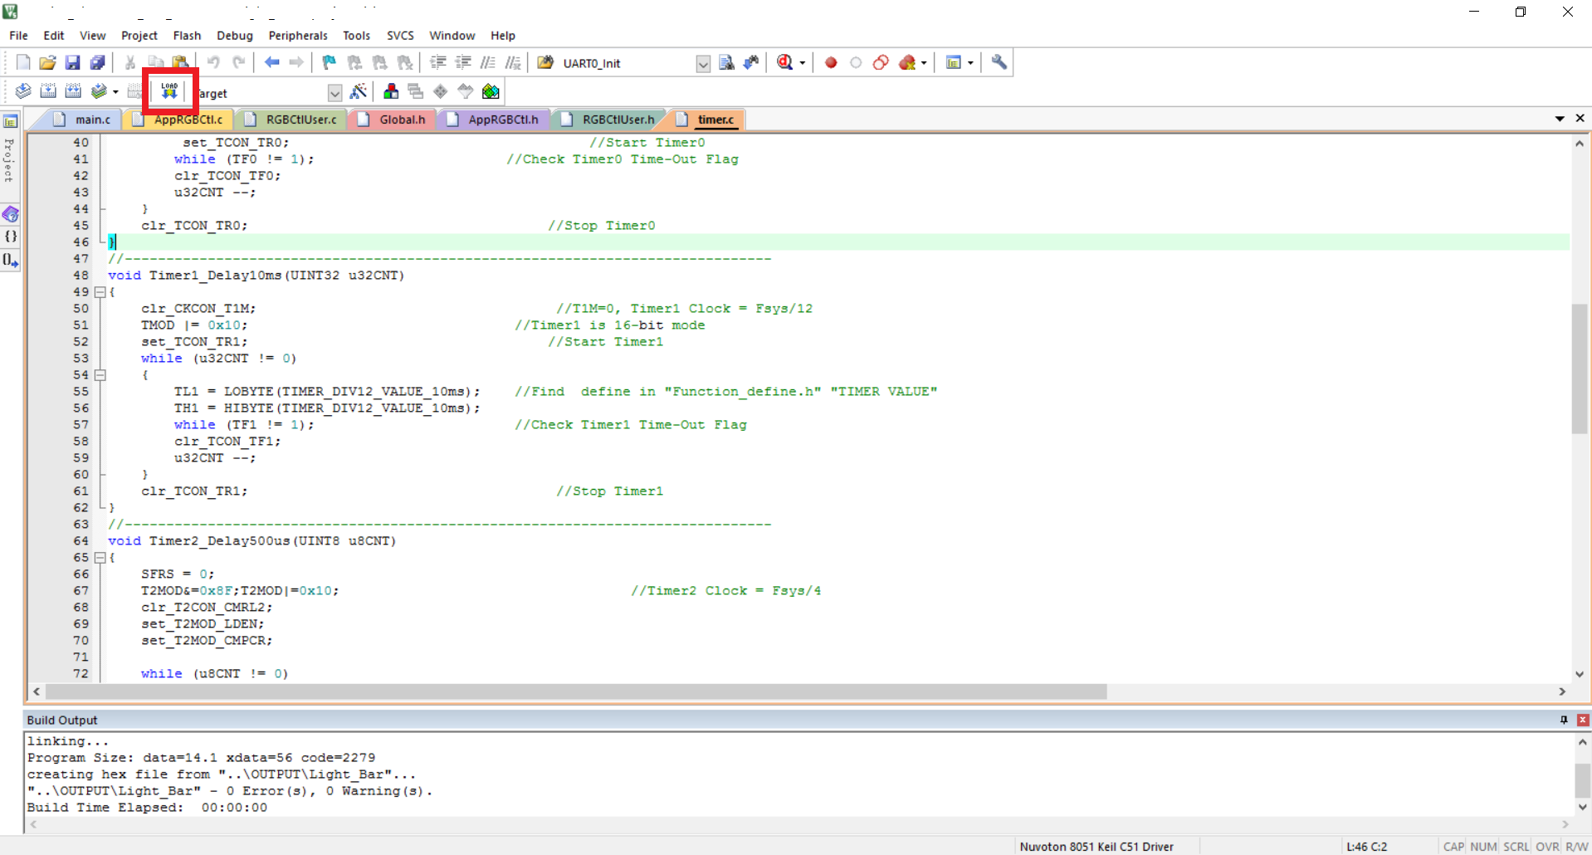Switch to AppRGBCtl.c tab

click(x=180, y=120)
